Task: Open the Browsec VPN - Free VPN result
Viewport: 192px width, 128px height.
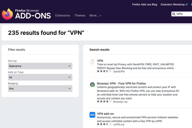Action: point(121,83)
